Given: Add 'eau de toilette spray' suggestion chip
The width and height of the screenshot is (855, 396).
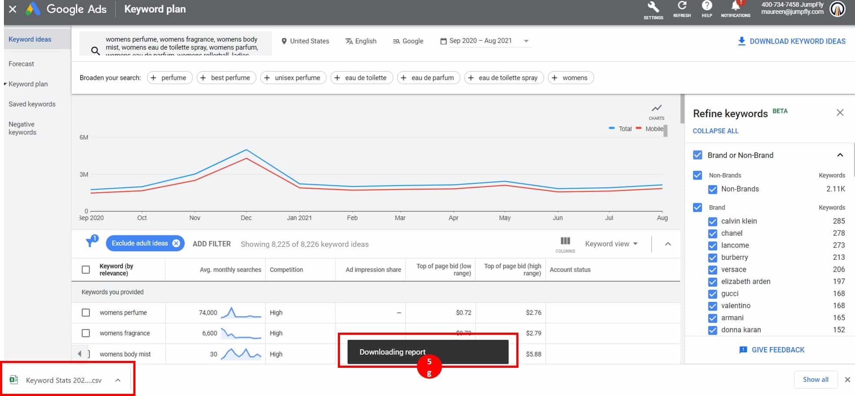Looking at the screenshot, I should click(x=504, y=78).
